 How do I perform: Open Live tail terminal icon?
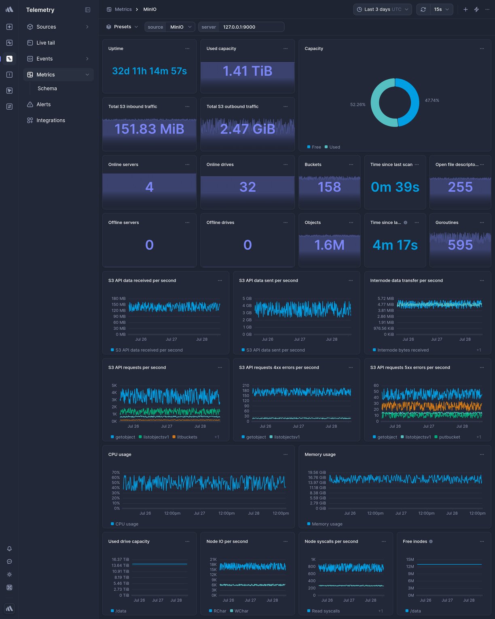pos(30,42)
